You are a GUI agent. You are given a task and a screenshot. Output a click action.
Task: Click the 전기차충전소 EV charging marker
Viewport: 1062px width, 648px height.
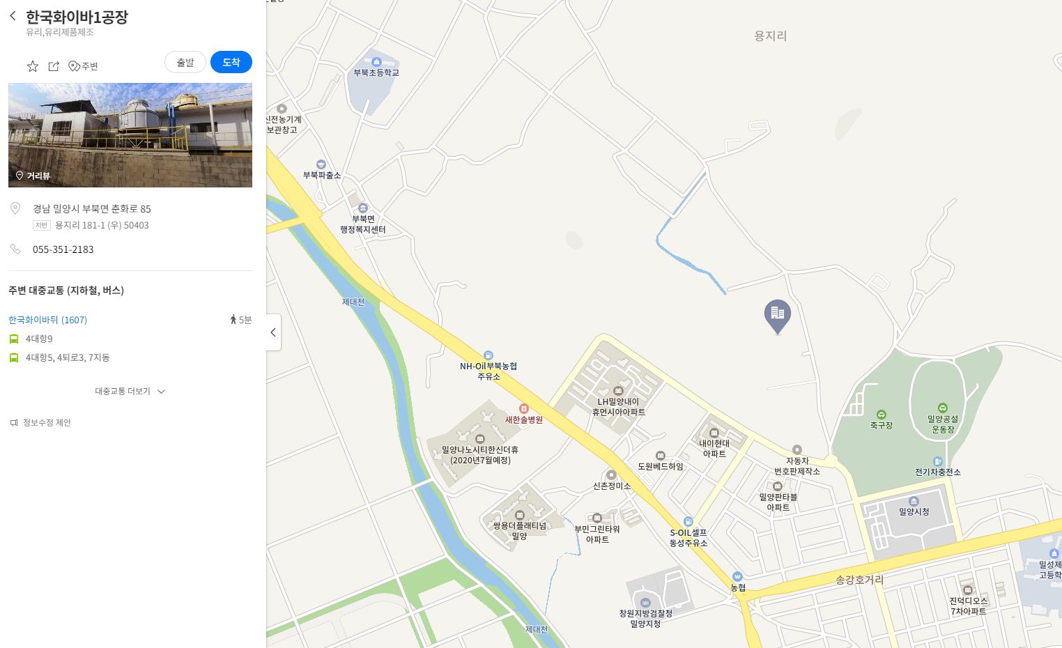[938, 461]
